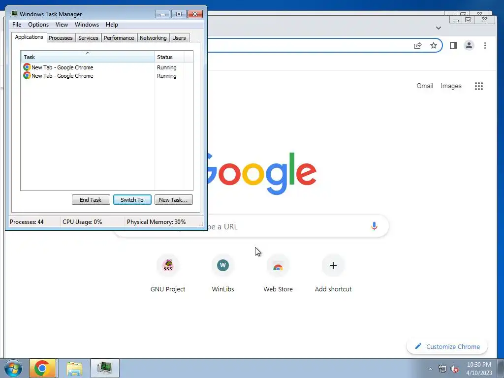Open Chrome side panel icon
The width and height of the screenshot is (504, 378).
(453, 45)
